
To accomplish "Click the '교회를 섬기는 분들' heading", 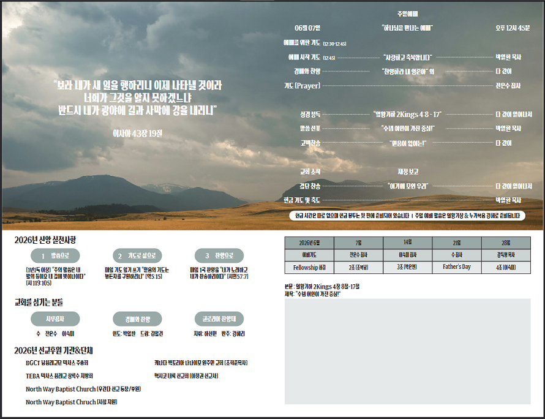I will click(x=39, y=302).
